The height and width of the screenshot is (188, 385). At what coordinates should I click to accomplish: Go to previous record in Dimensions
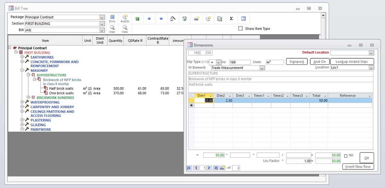[x=196, y=168]
